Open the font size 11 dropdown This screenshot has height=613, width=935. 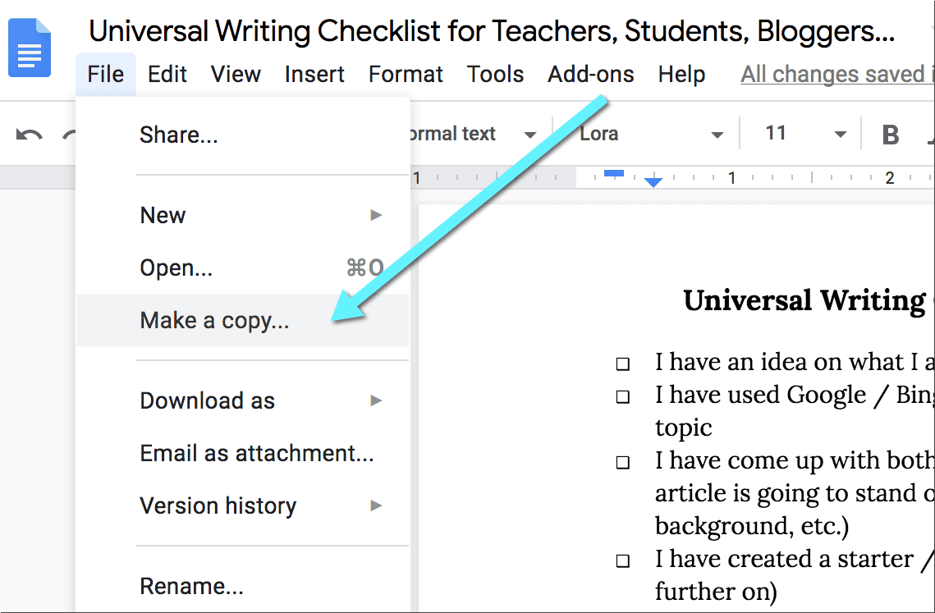pyautogui.click(x=805, y=134)
